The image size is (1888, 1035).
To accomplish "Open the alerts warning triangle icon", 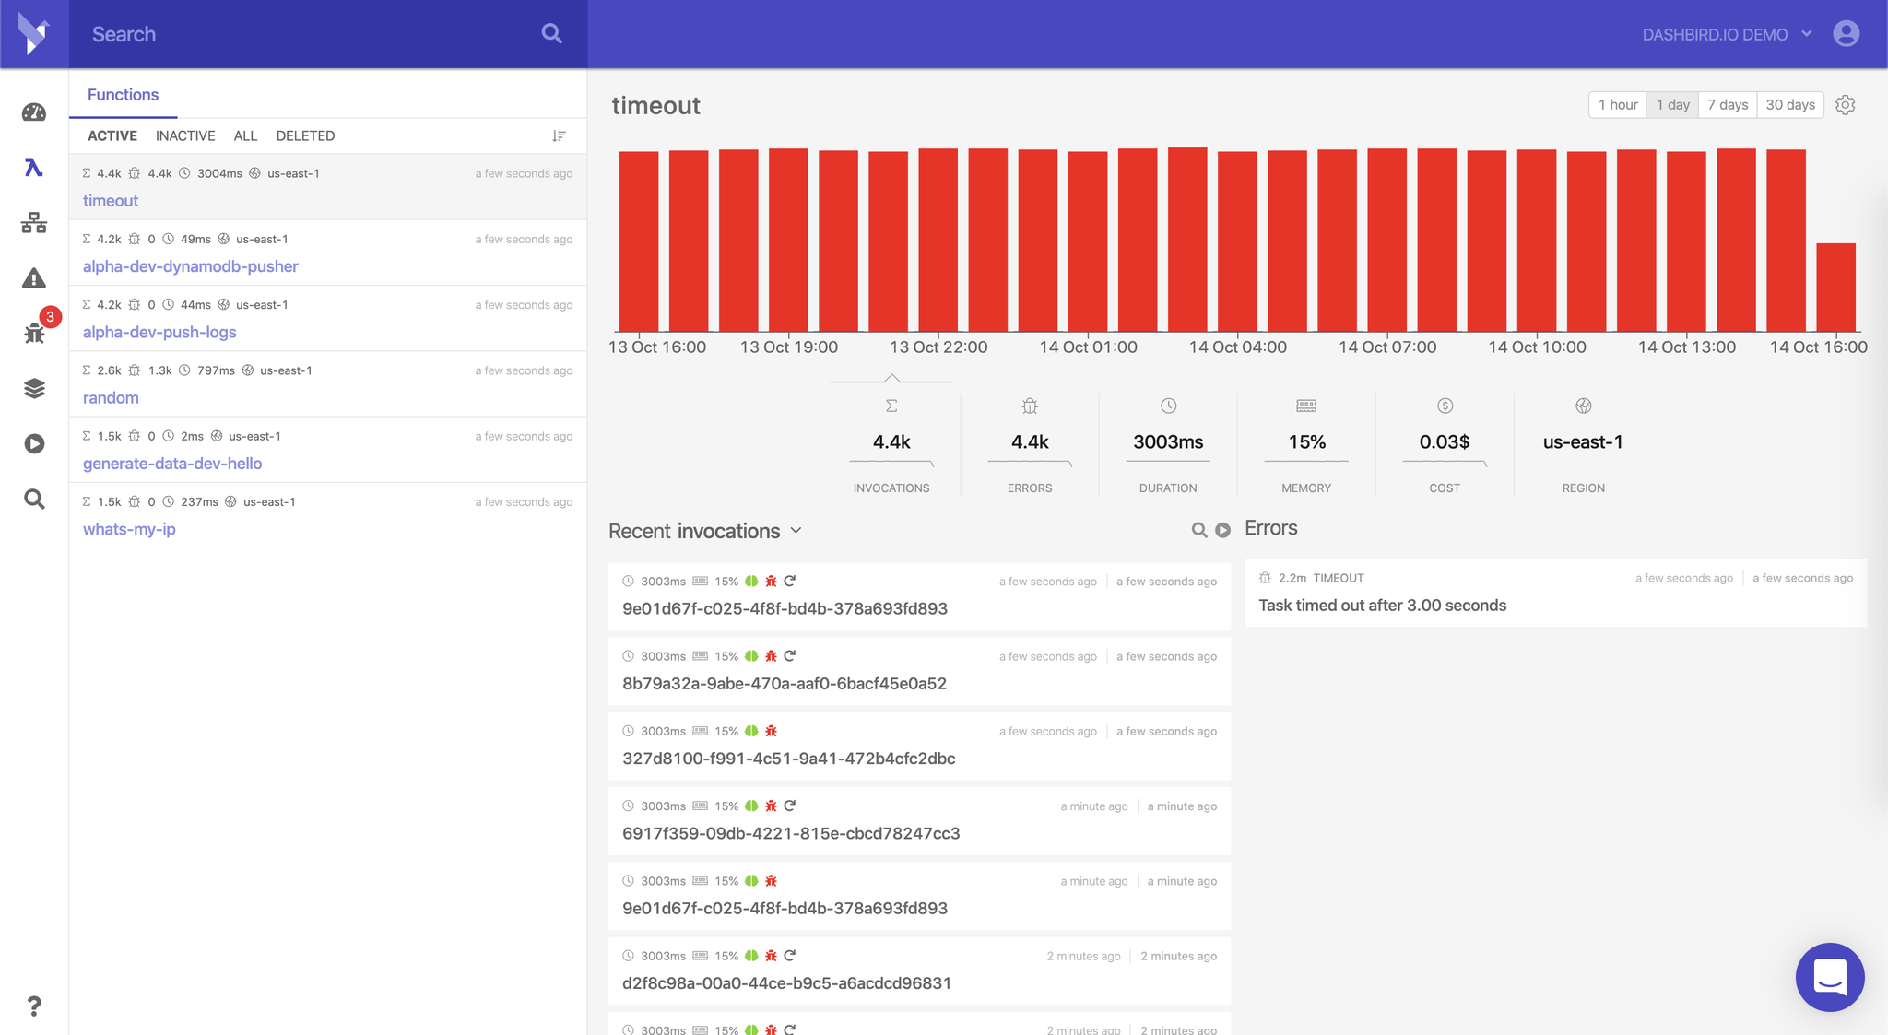I will (x=34, y=278).
